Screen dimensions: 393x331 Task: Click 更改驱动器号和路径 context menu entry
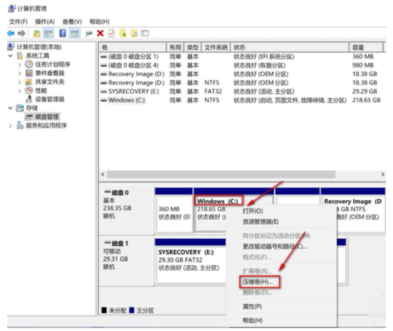tap(275, 246)
